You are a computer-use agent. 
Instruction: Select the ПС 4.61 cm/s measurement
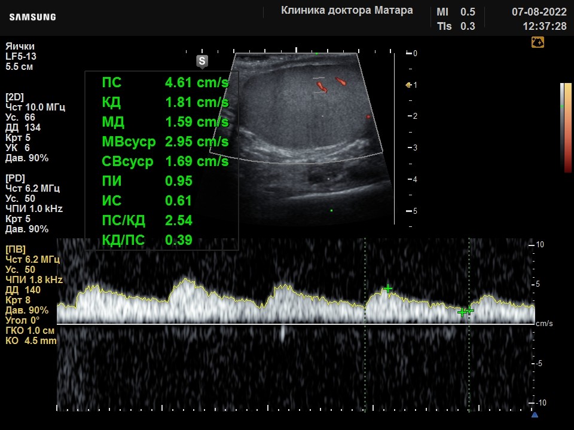165,82
